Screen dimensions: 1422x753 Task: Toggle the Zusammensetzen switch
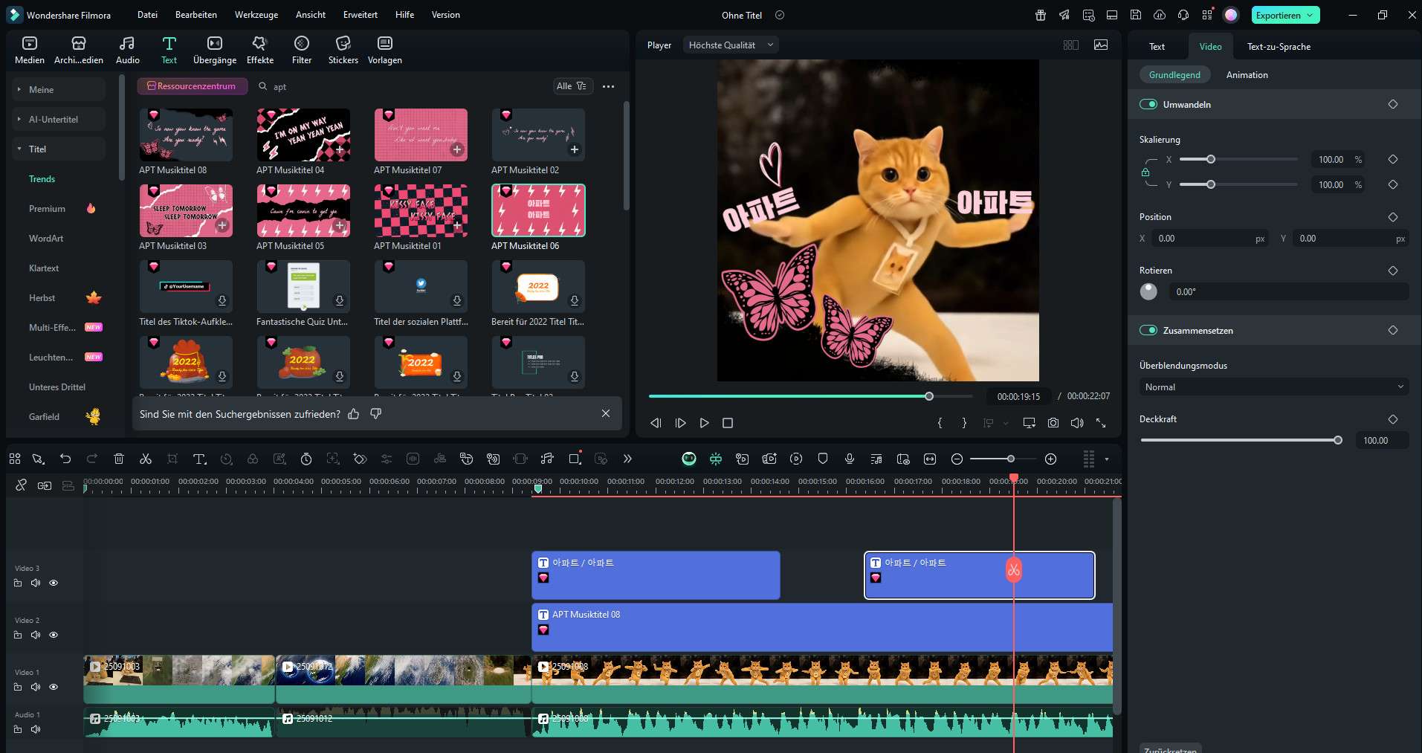[1148, 330]
